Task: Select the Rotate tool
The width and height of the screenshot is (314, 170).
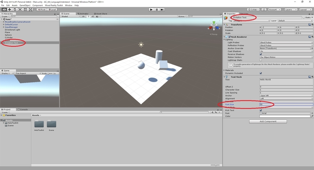Action: point(15,9)
